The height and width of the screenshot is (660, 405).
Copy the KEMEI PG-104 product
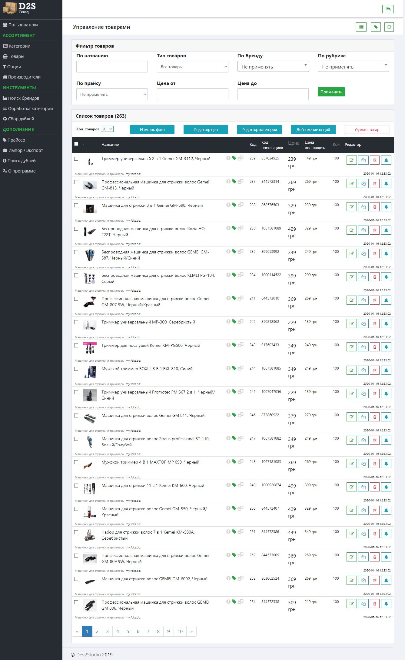[x=363, y=277]
